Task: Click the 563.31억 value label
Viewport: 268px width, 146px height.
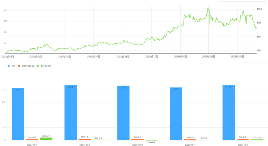Action: point(84,137)
